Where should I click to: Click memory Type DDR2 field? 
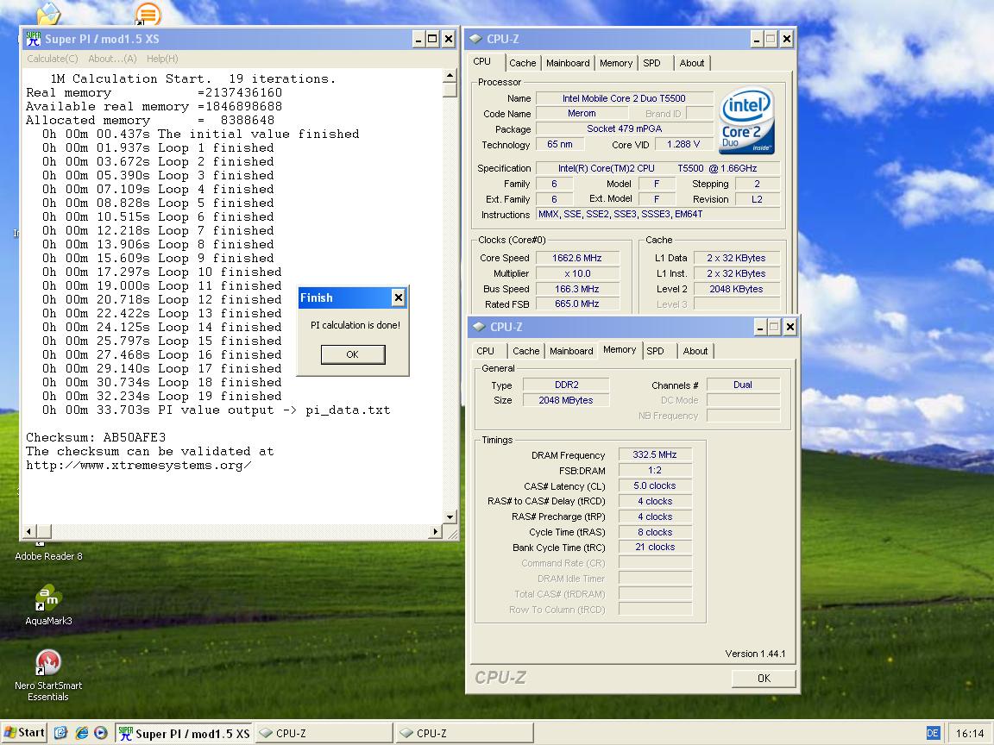click(x=566, y=385)
